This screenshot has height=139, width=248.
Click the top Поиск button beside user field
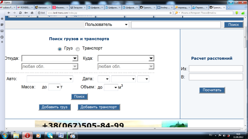pyautogui.click(x=234, y=25)
